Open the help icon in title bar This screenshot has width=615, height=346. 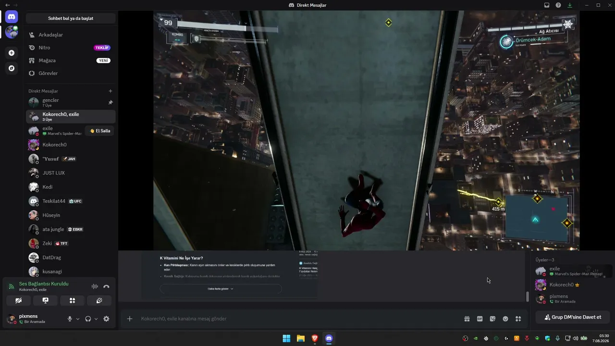[558, 5]
